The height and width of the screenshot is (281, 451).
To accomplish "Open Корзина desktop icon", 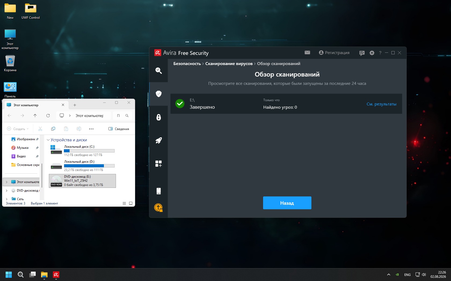I will tap(10, 63).
